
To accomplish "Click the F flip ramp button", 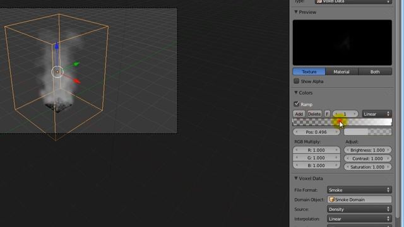I will (327, 113).
